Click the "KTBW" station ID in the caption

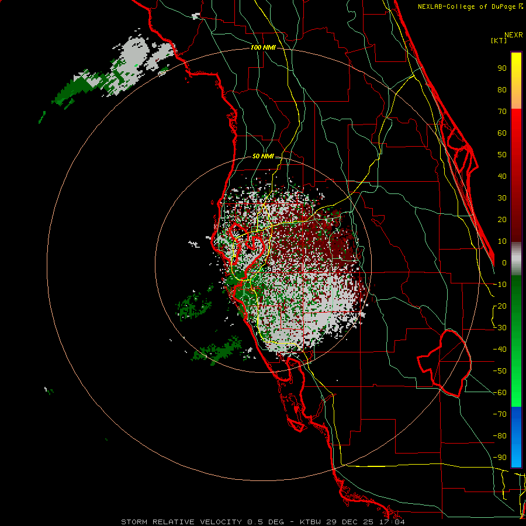(311, 522)
